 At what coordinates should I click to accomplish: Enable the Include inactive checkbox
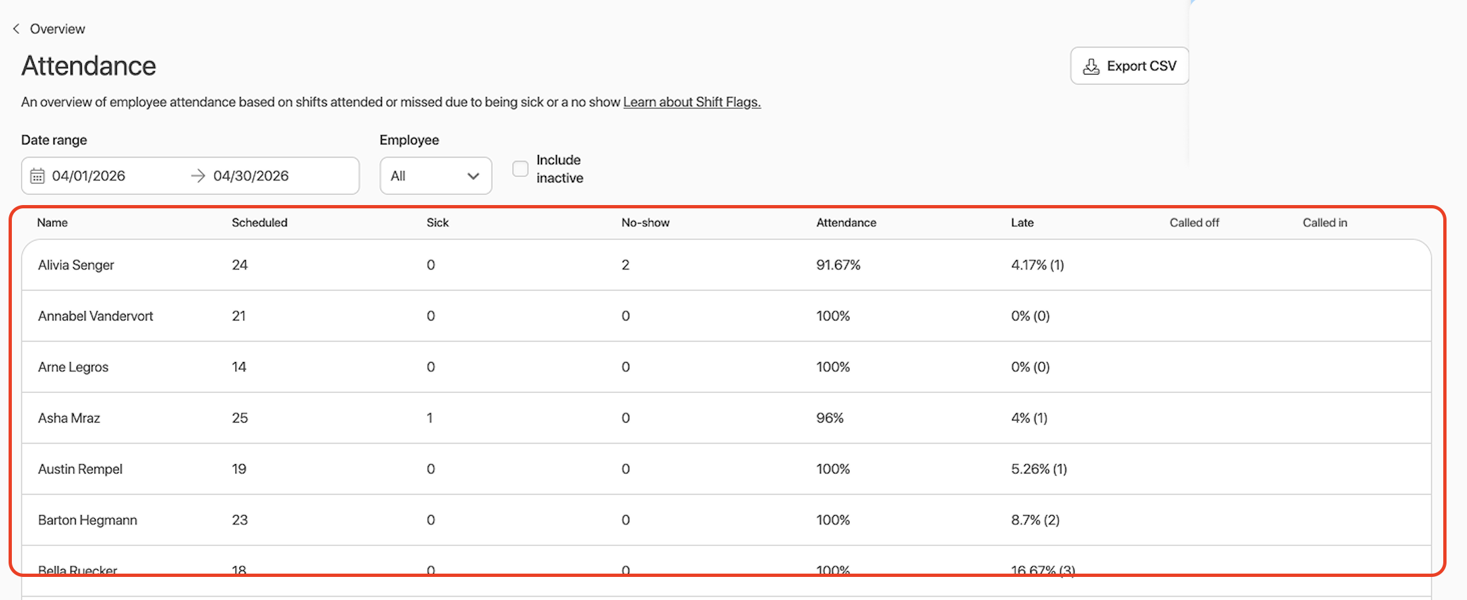click(x=520, y=169)
